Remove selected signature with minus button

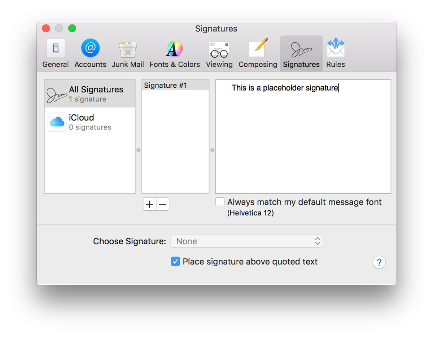[x=163, y=204]
